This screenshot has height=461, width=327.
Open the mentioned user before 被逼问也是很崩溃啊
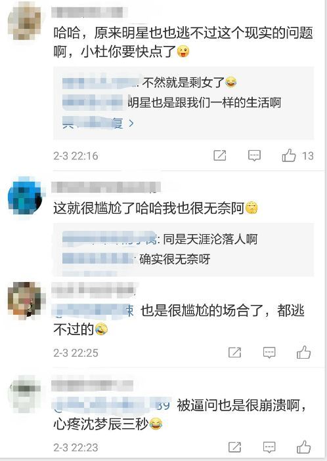point(112,405)
